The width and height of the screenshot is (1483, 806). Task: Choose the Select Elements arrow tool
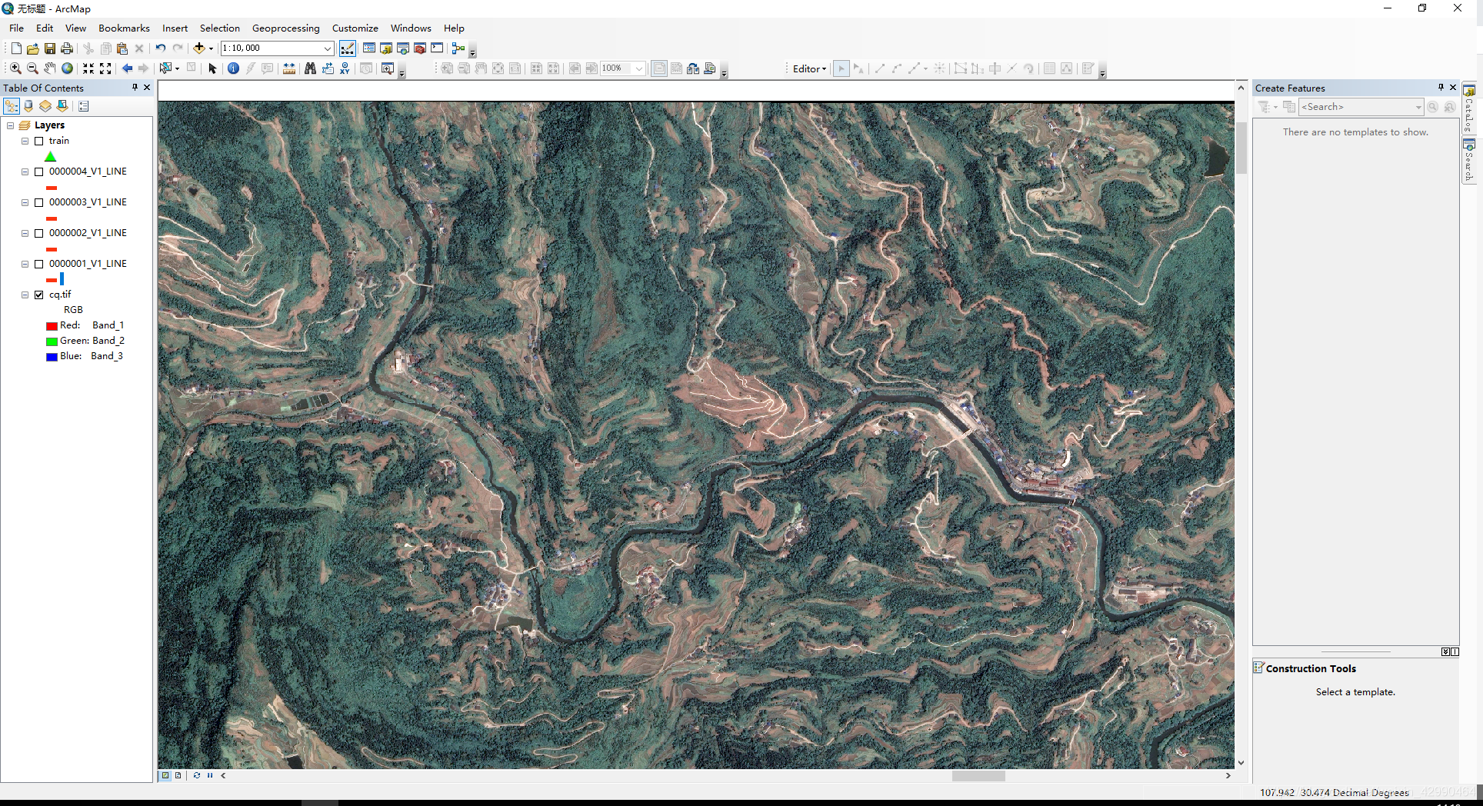coord(213,68)
